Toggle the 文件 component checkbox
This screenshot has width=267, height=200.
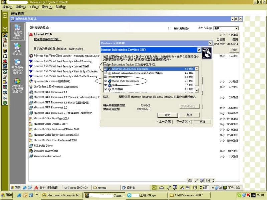(105, 85)
